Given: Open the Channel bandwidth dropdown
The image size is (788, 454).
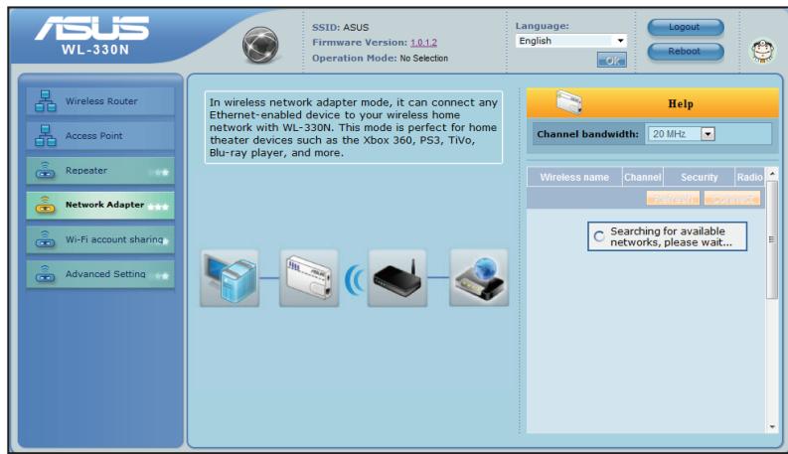Looking at the screenshot, I should point(681,134).
